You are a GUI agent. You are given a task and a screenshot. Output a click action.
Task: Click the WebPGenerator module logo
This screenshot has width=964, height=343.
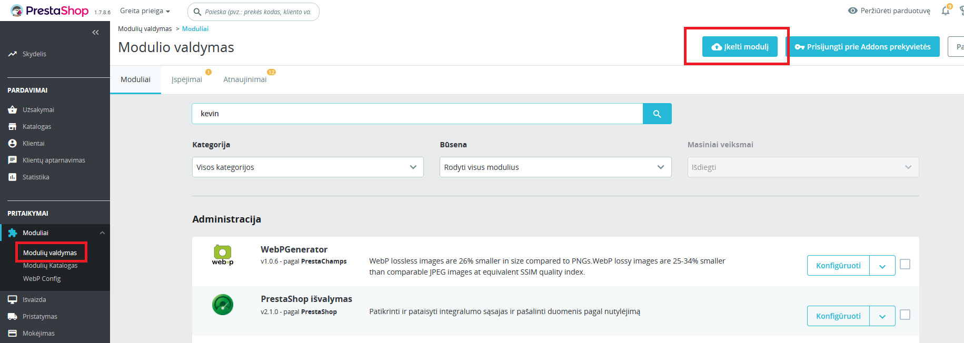pyautogui.click(x=223, y=255)
